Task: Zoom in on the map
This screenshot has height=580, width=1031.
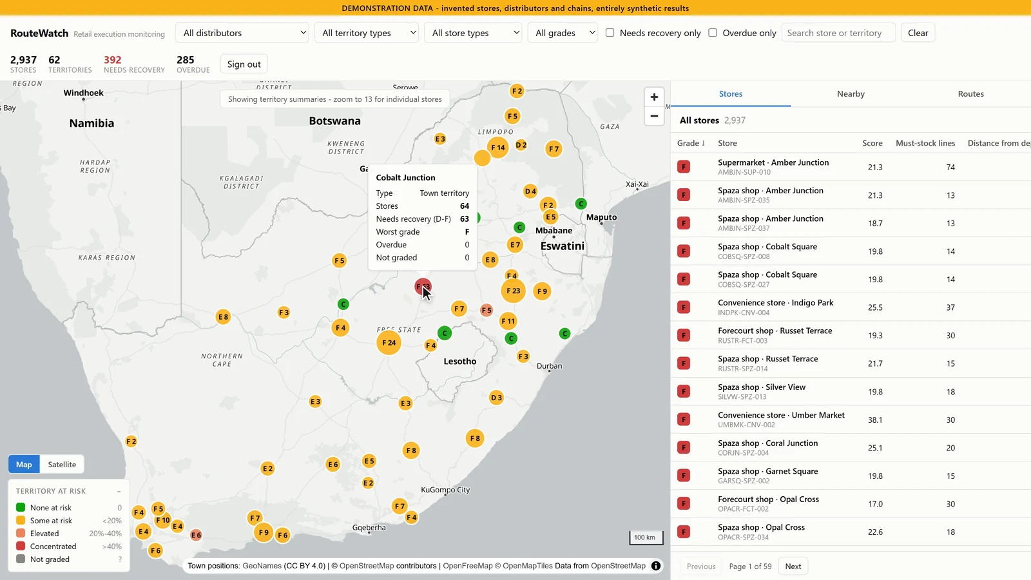Action: pos(654,97)
